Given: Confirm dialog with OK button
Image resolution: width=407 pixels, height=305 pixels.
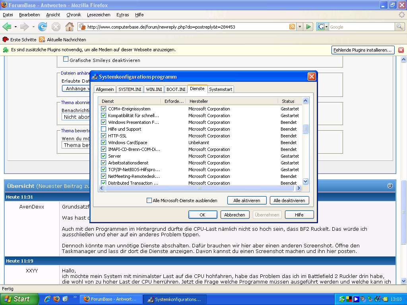Looking at the screenshot, I should pyautogui.click(x=203, y=215).
